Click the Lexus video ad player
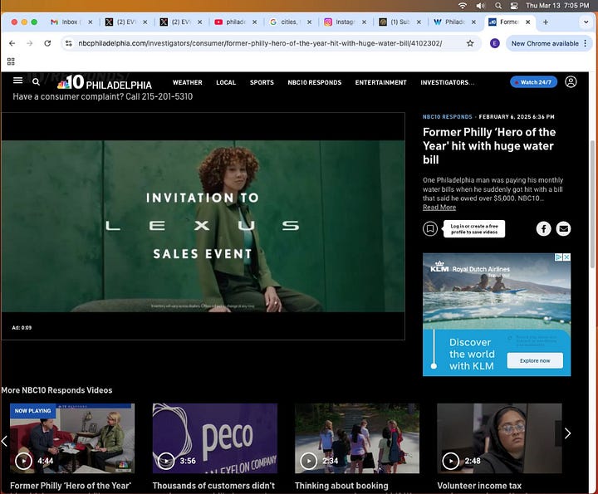This screenshot has height=494, width=598. click(x=203, y=226)
